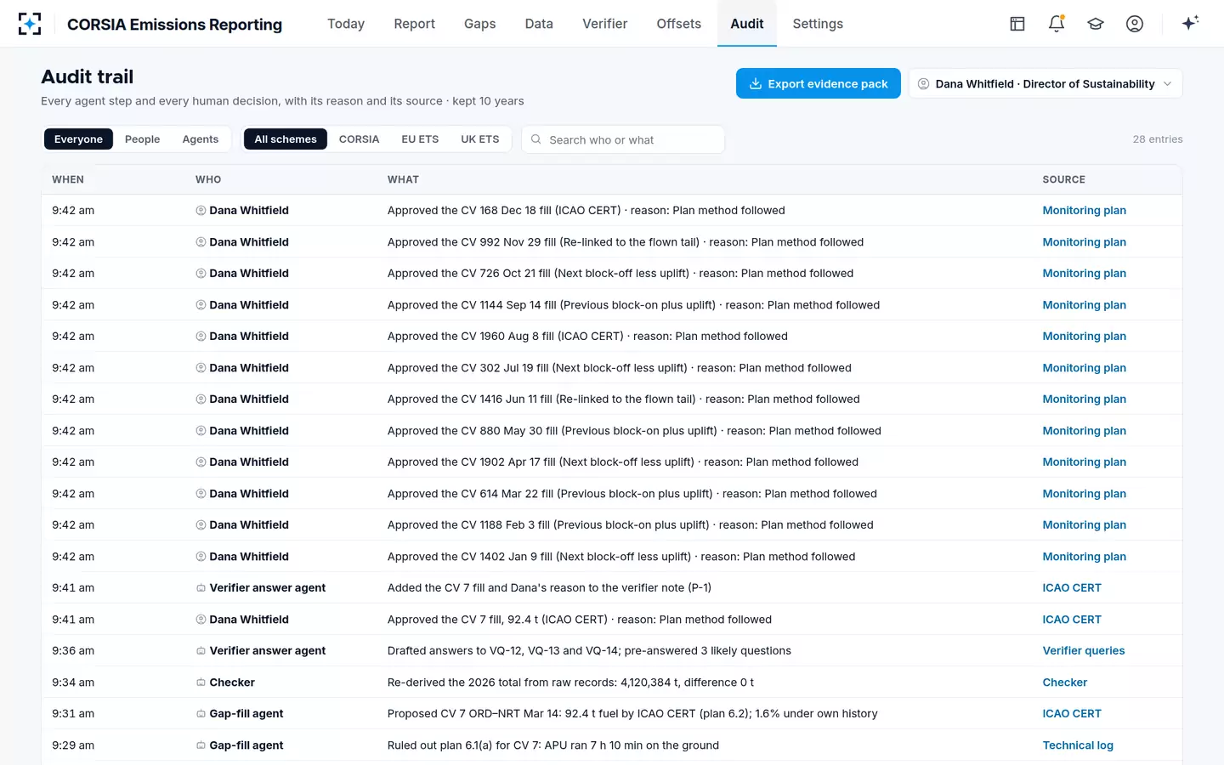Go to the Today tab
Image resolution: width=1224 pixels, height=765 pixels.
(346, 24)
